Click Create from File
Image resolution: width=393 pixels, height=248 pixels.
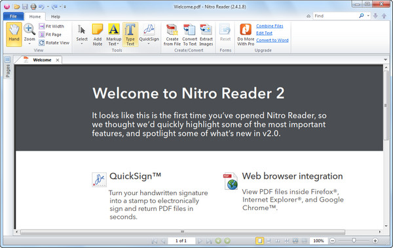[x=172, y=35]
